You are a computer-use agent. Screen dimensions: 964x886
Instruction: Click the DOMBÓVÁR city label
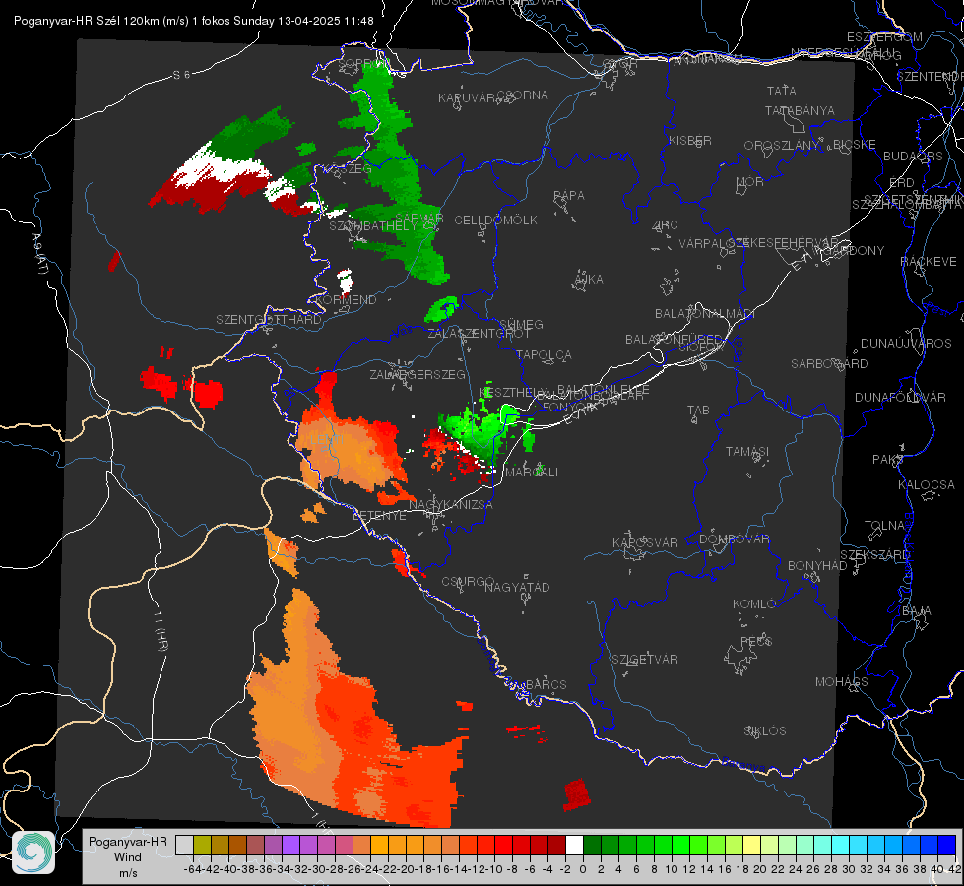[x=734, y=538]
